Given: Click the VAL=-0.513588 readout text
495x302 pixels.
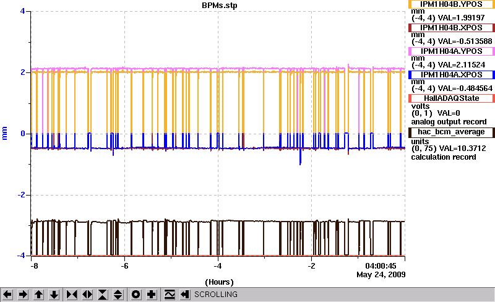Looking at the screenshot, I should coord(465,41).
